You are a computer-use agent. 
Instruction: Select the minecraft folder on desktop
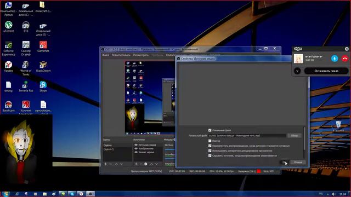[43, 7]
